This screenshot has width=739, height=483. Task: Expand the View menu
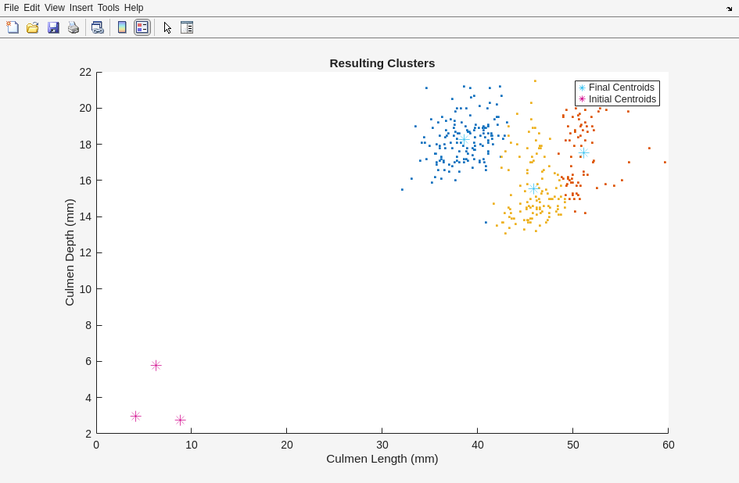pos(55,8)
